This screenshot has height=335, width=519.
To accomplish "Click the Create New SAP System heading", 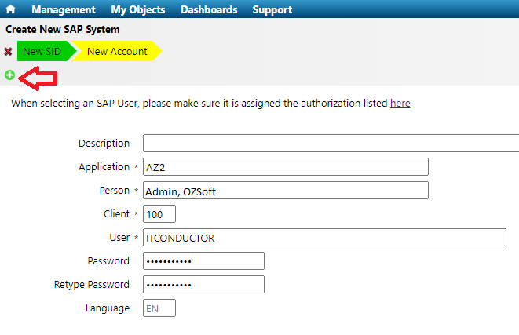I will click(x=63, y=29).
